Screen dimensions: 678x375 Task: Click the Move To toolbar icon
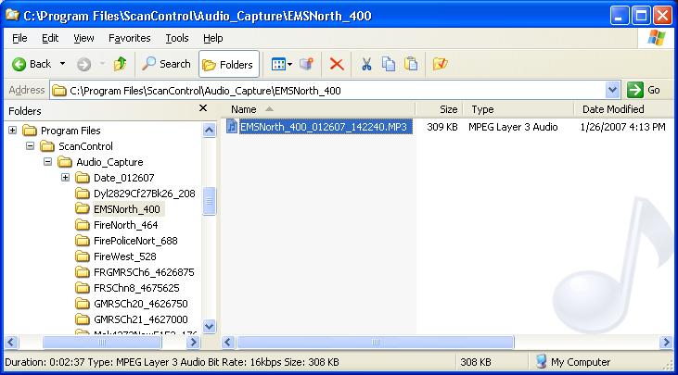pos(307,64)
